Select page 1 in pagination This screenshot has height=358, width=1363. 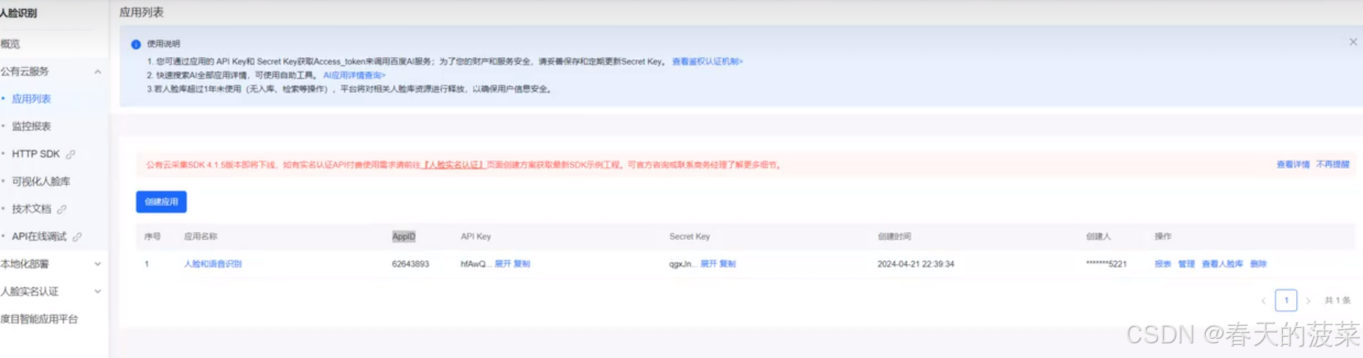1286,300
